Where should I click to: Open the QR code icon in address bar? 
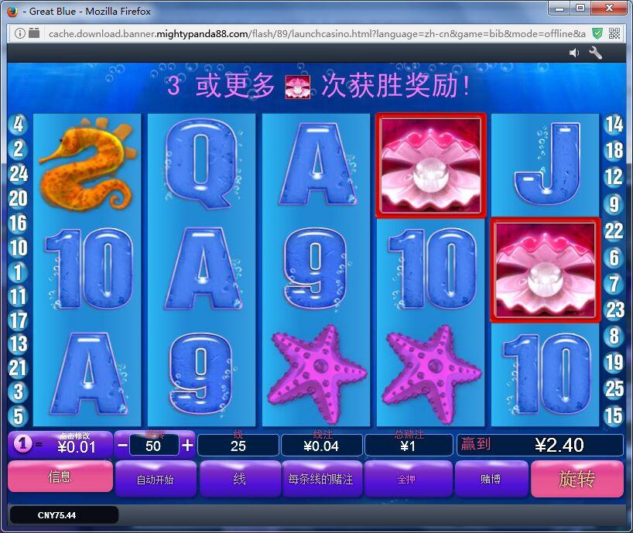tap(614, 33)
